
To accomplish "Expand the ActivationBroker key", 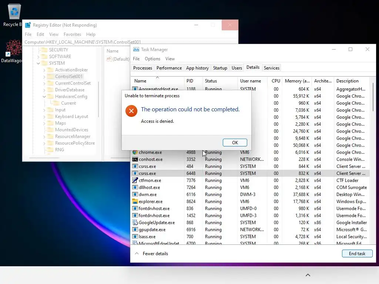I will (44, 70).
